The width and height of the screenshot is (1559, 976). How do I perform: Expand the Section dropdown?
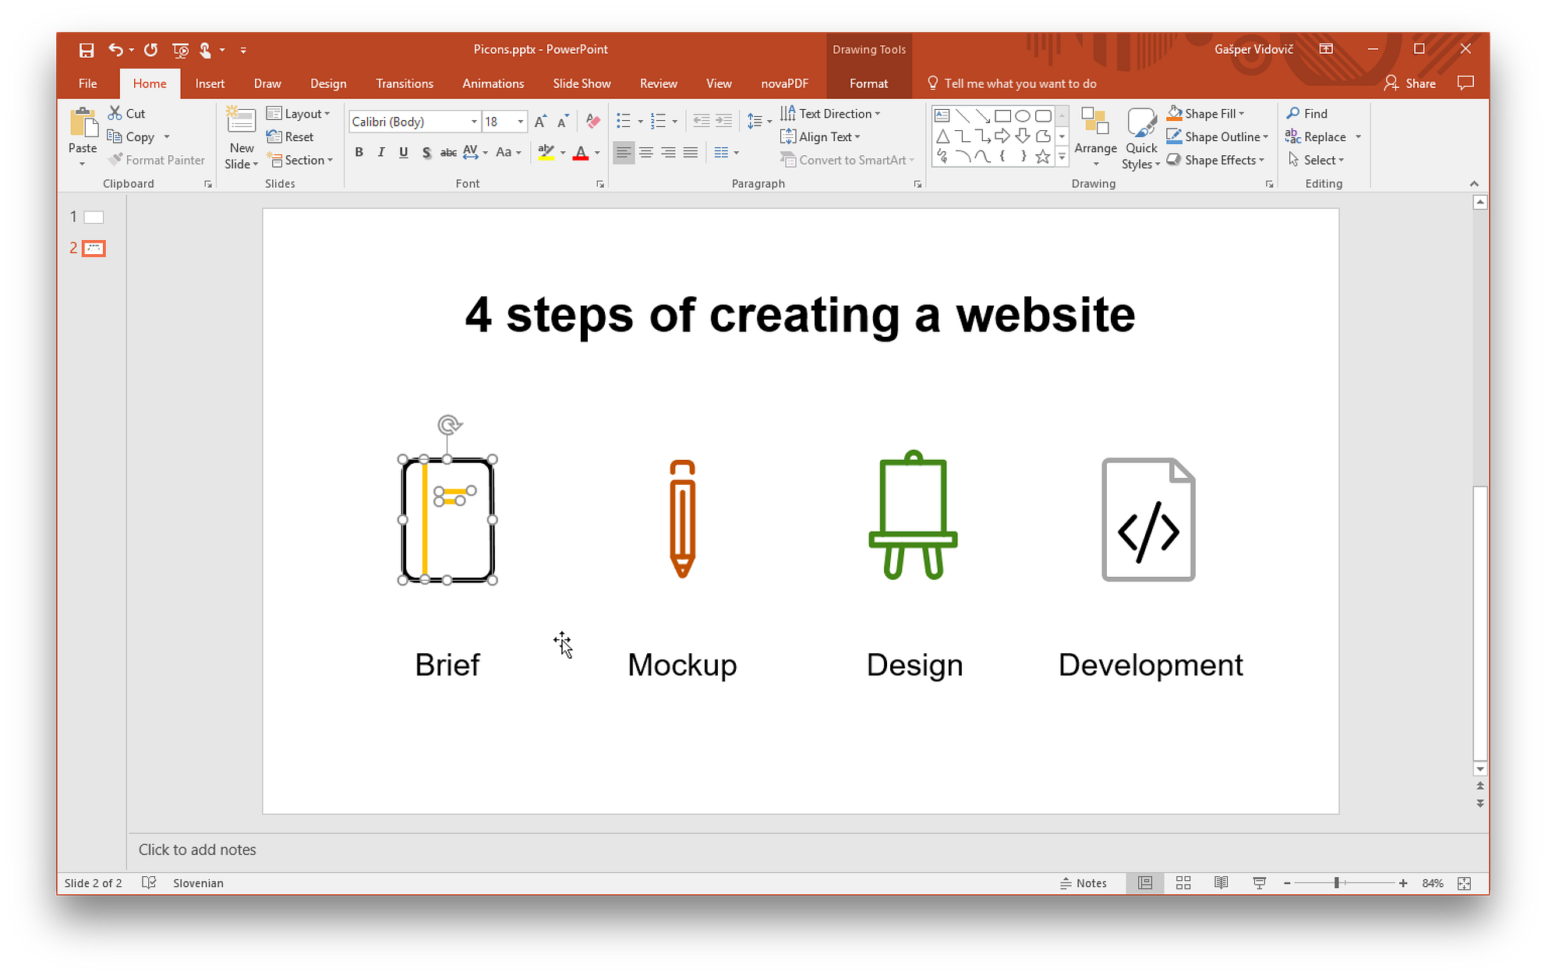[x=300, y=160]
